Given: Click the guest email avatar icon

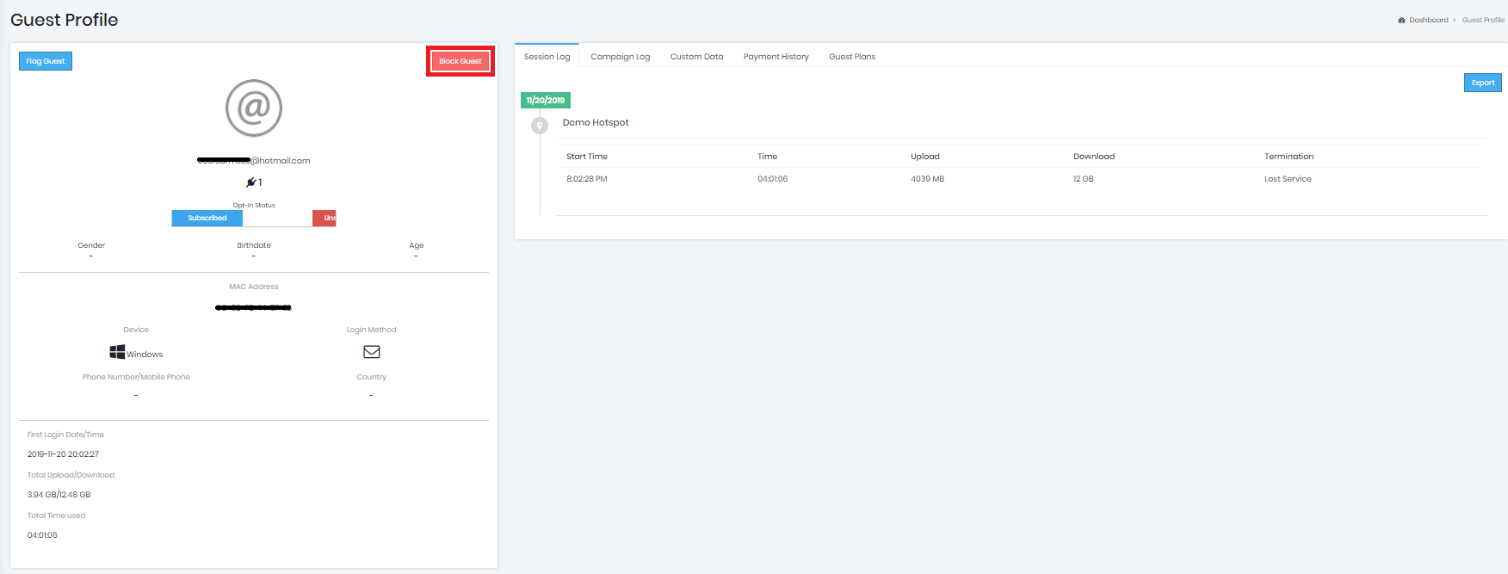Looking at the screenshot, I should coord(254,108).
